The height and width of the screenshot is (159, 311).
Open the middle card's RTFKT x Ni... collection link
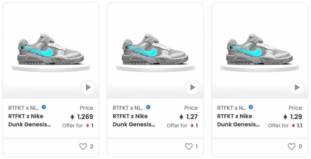pos(128,108)
